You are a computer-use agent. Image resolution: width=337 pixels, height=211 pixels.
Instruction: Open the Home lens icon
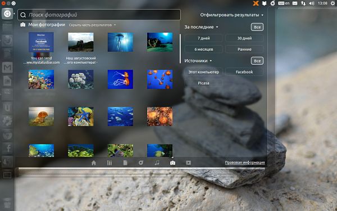click(x=94, y=163)
